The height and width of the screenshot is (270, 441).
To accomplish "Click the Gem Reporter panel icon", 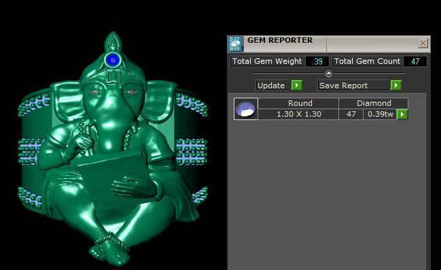I will click(235, 44).
